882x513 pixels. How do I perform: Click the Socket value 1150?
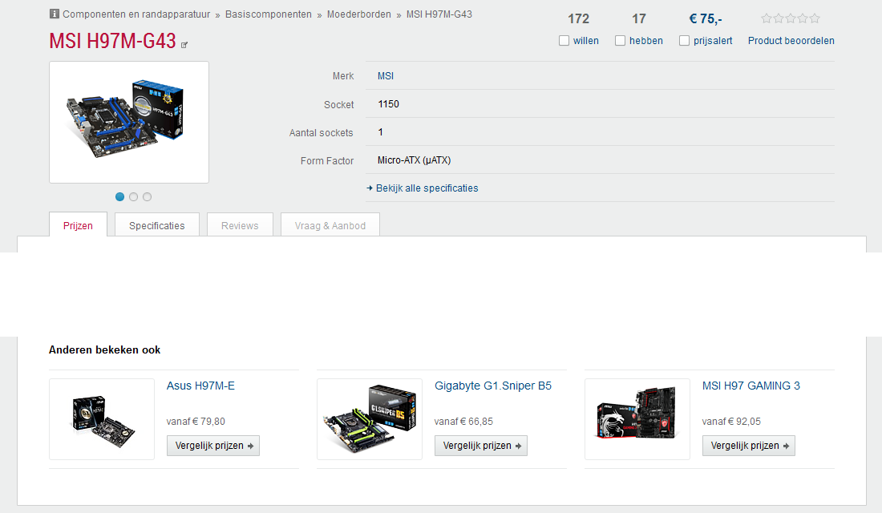click(x=388, y=104)
